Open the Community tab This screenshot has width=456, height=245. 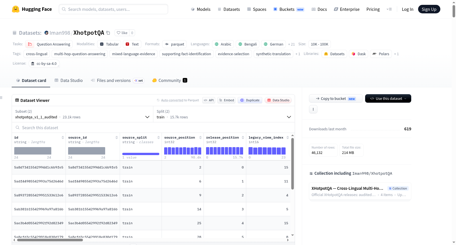click(x=170, y=81)
